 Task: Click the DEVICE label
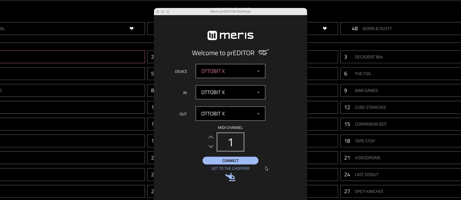(181, 72)
